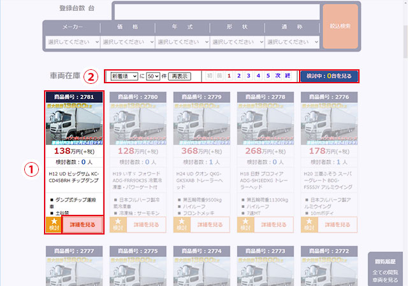
Task: Click the 商品番号：2774 header
Action: point(201,251)
